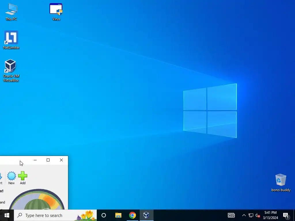Open the clock and date flyout
Screen dimensions: 295x221
(x=270, y=215)
